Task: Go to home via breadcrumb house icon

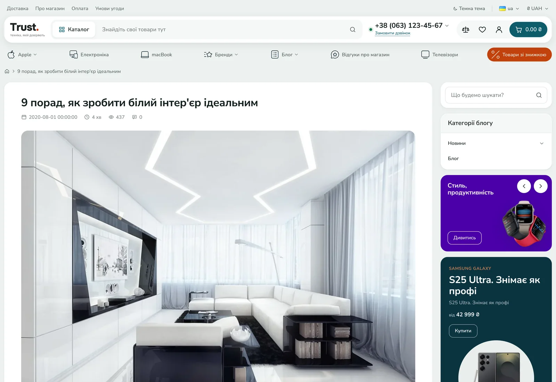Action: pyautogui.click(x=7, y=71)
